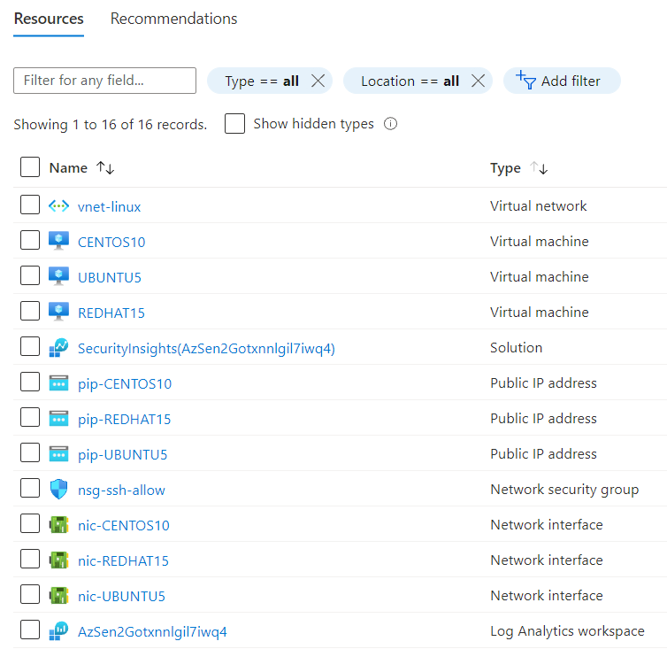
Task: Click the SecurityInsights solution icon
Action: 58,347
